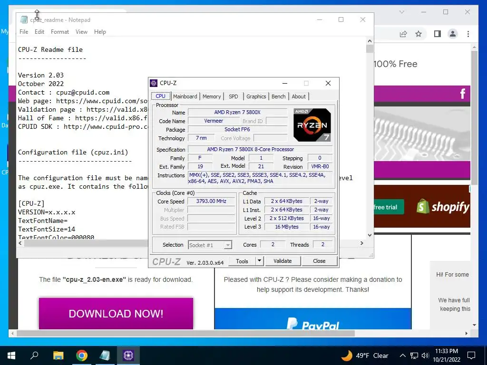Open the Format menu in Notepad
Image resolution: width=487 pixels, height=365 pixels.
(59, 32)
